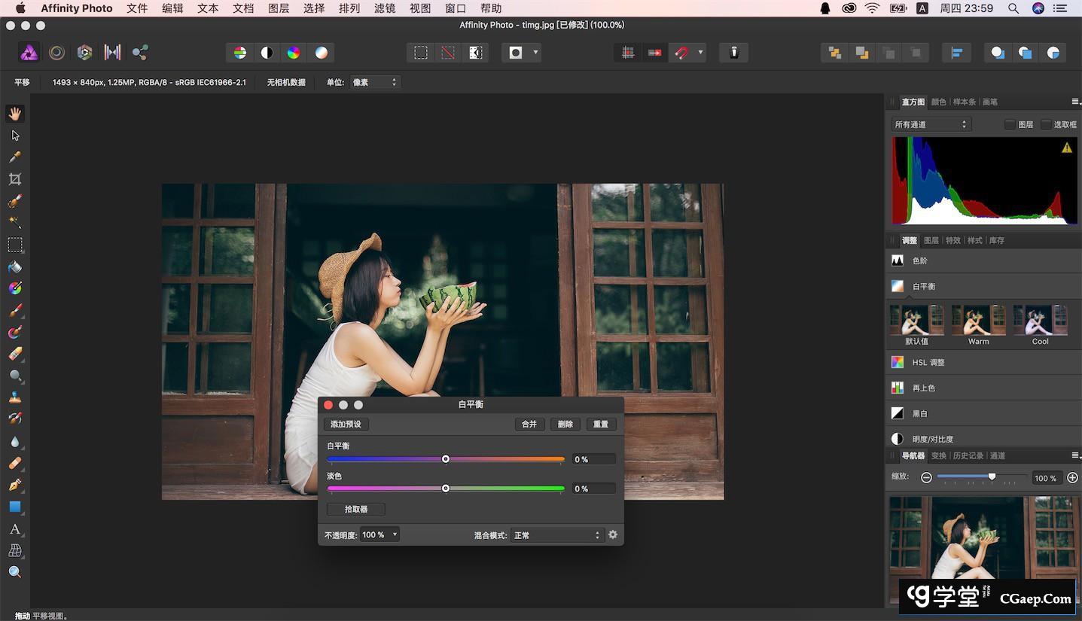
Task: Open the 单位 units dropdown
Action: [x=374, y=82]
